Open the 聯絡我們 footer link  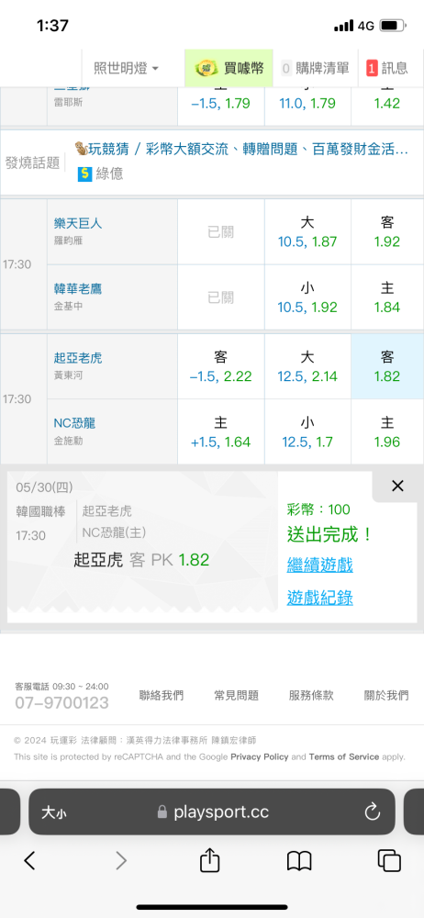point(161,696)
